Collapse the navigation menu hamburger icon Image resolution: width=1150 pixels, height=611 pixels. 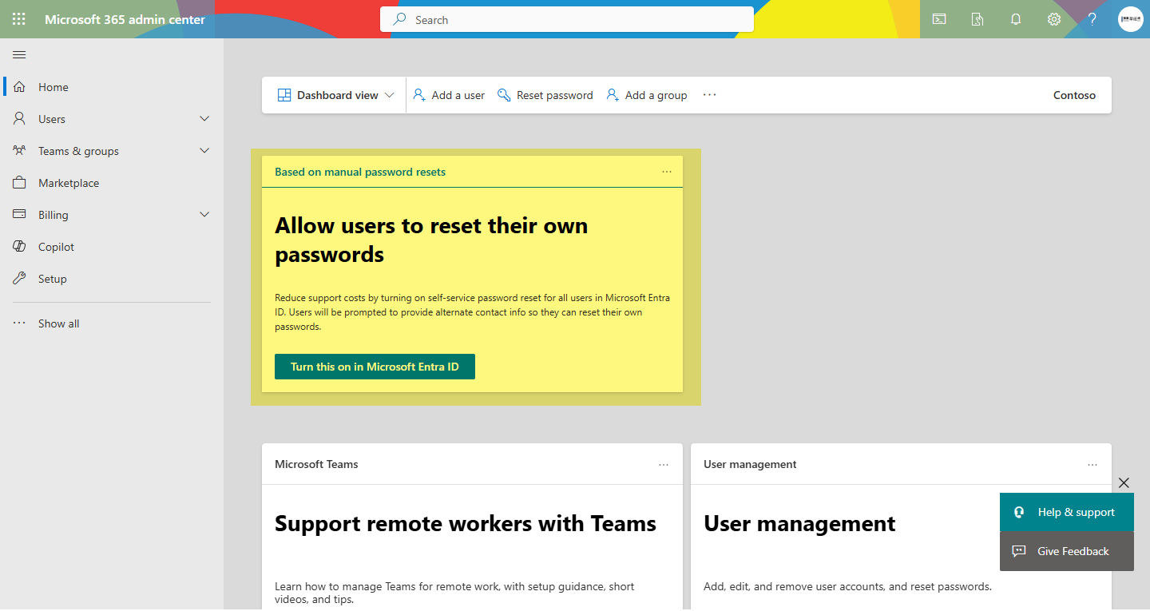pos(19,55)
